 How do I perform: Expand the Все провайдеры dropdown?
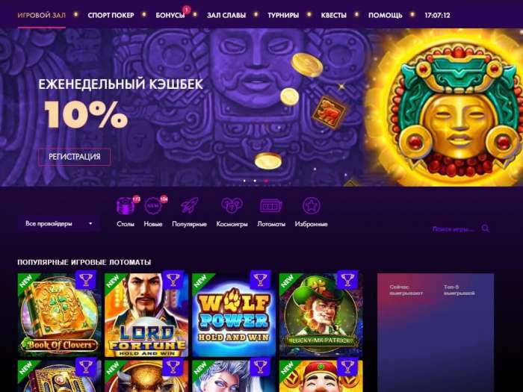coord(59,224)
